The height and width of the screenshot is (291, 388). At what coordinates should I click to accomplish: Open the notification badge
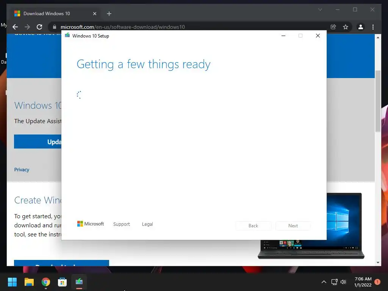point(377,282)
